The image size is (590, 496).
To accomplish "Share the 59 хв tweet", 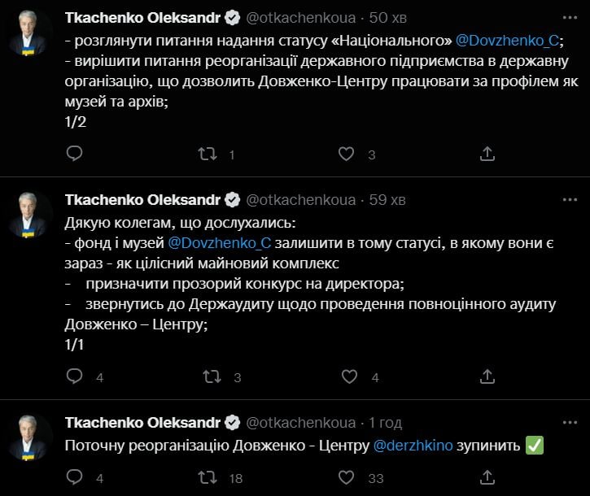I will tap(487, 376).
